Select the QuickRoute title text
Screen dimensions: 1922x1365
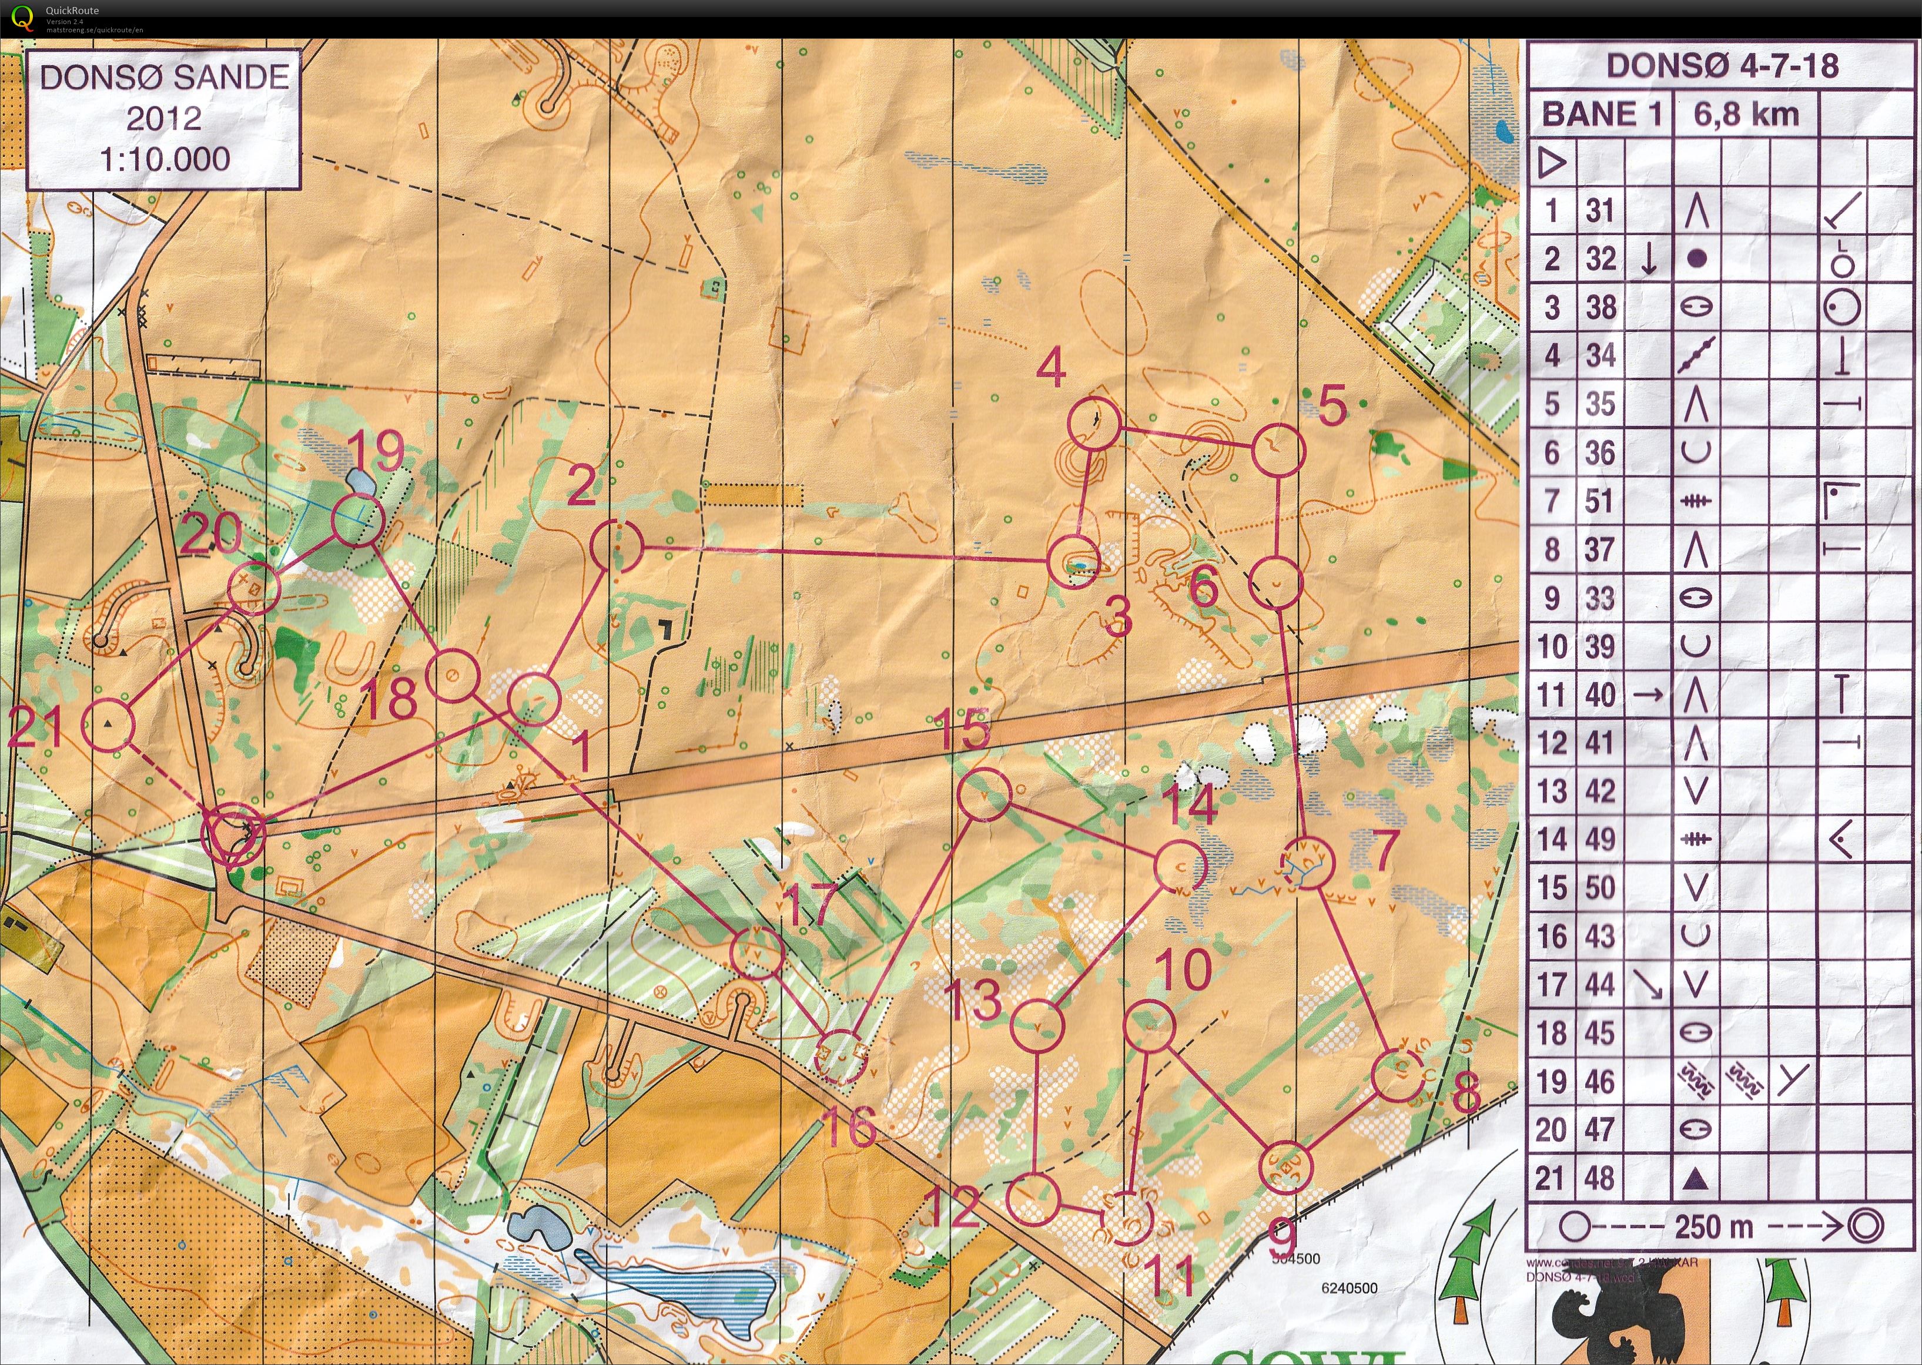pyautogui.click(x=72, y=10)
